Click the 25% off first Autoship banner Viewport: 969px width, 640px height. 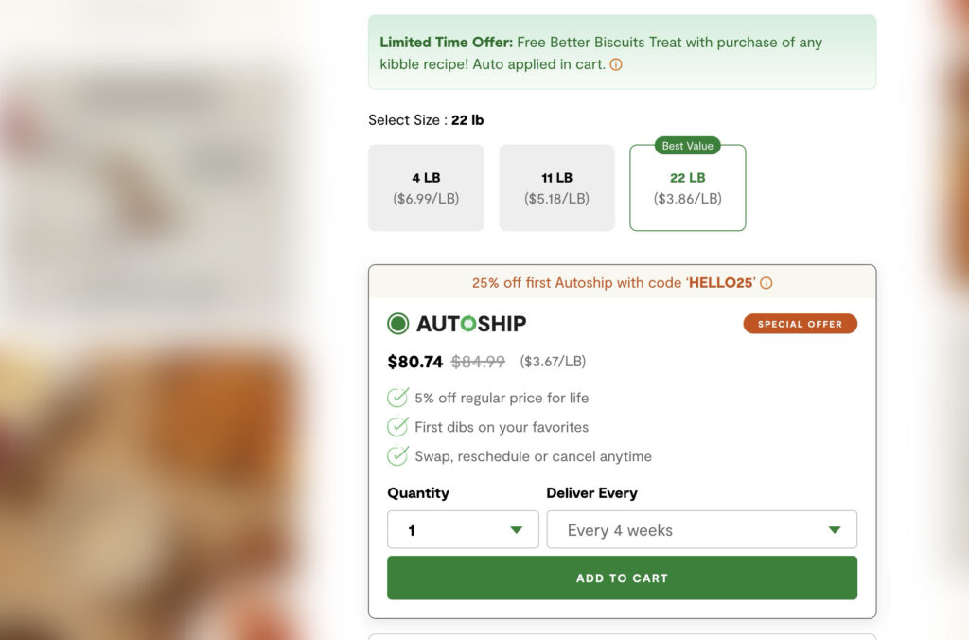pyautogui.click(x=623, y=282)
